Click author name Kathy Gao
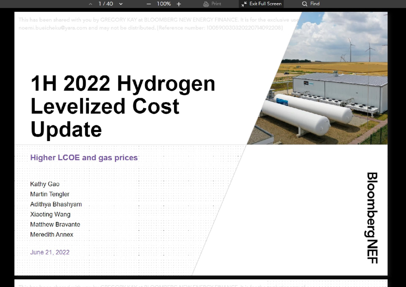The width and height of the screenshot is (406, 287). 45,184
